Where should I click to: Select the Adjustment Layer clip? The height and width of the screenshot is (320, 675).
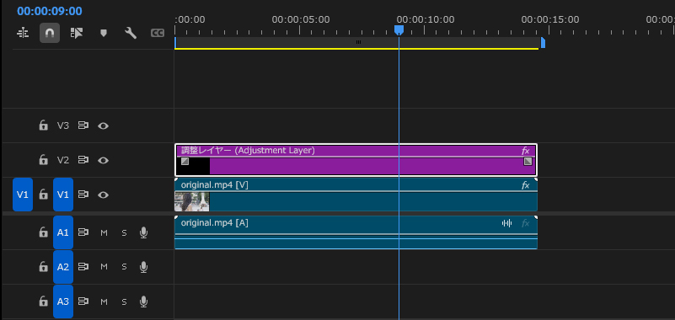(356, 159)
